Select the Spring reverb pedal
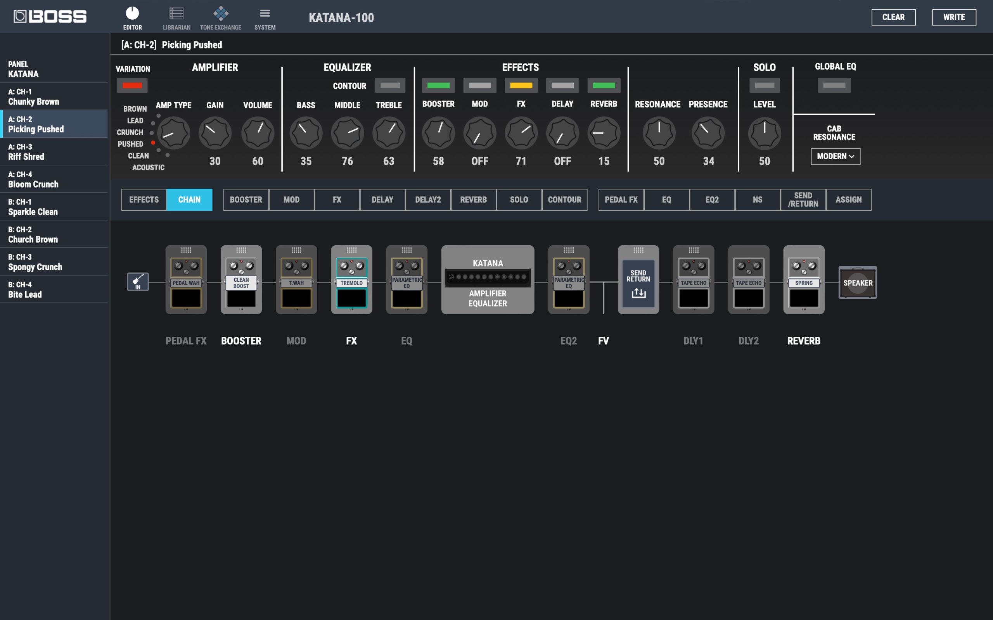Screen dimensions: 993x620 point(804,280)
